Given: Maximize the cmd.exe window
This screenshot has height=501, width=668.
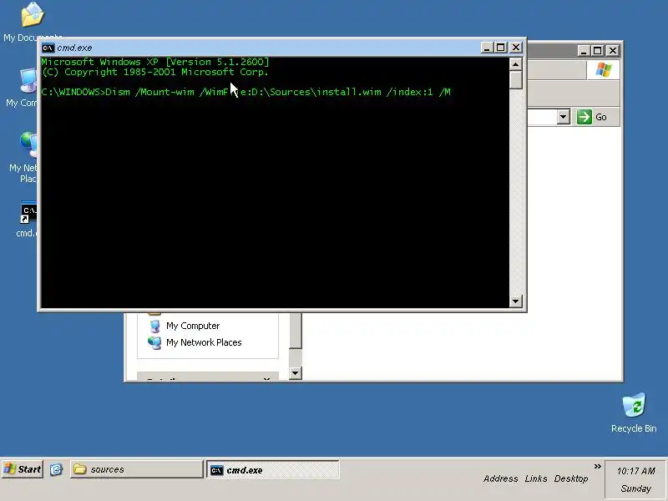Looking at the screenshot, I should (x=500, y=48).
